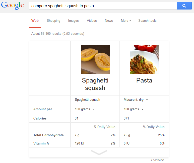Click the Pasta heading
The height and width of the screenshot is (163, 194).
click(x=144, y=80)
